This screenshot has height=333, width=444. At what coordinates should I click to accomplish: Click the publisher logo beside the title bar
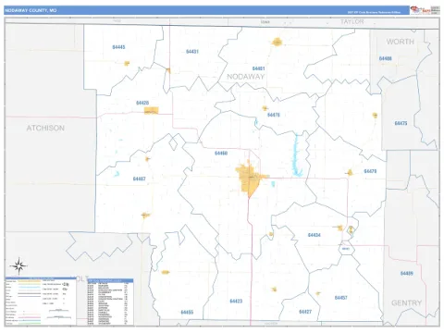point(425,10)
